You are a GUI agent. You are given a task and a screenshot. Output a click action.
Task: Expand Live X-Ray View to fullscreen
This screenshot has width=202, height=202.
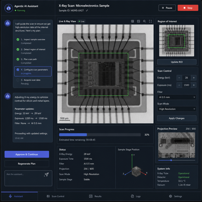point(150,21)
